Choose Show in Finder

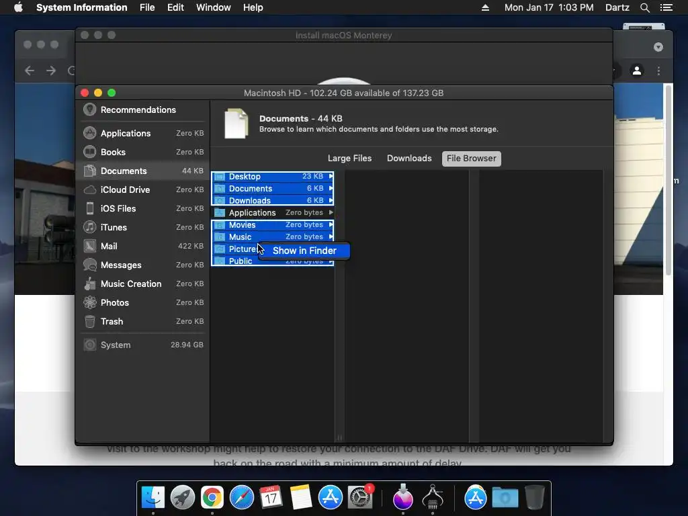pos(304,251)
